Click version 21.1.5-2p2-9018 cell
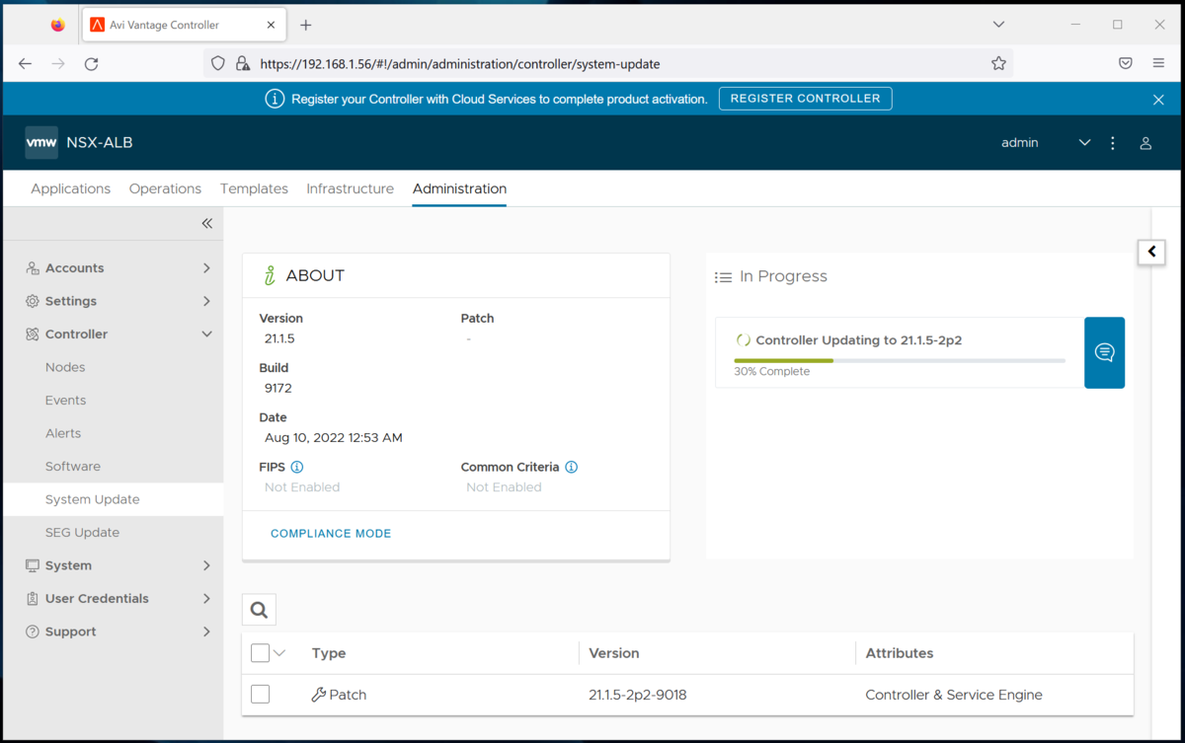This screenshot has height=743, width=1185. 638,695
